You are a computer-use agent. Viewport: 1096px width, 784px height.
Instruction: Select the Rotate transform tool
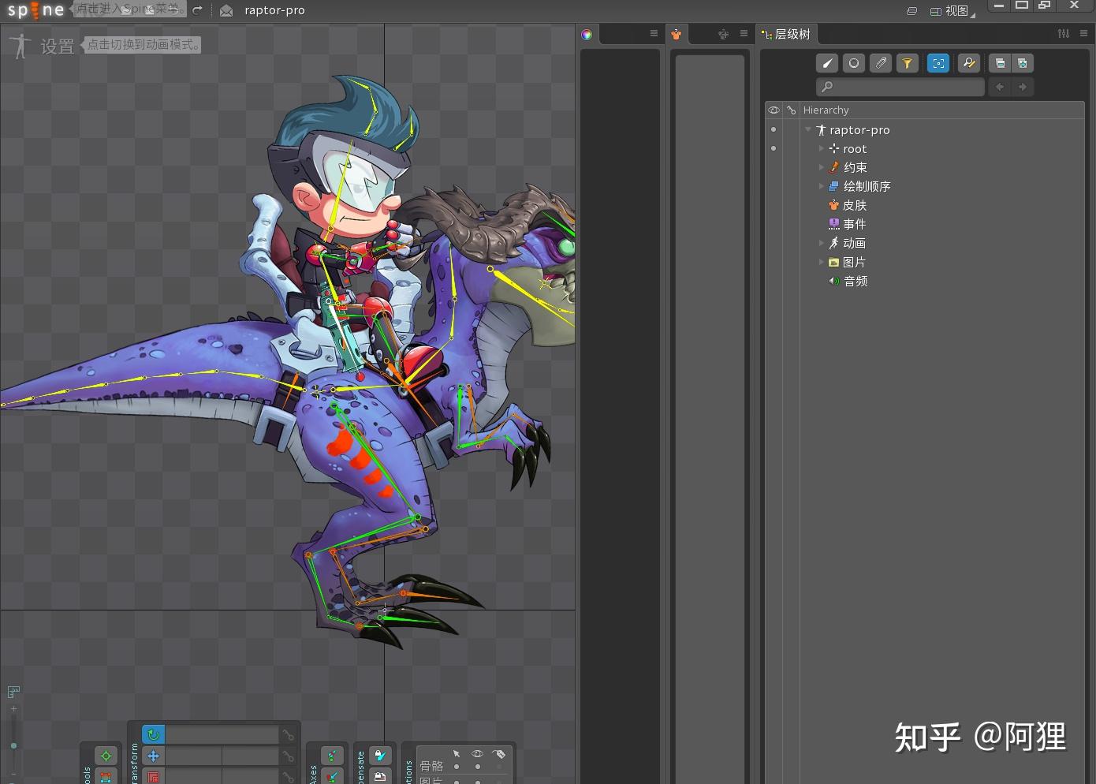(x=154, y=735)
